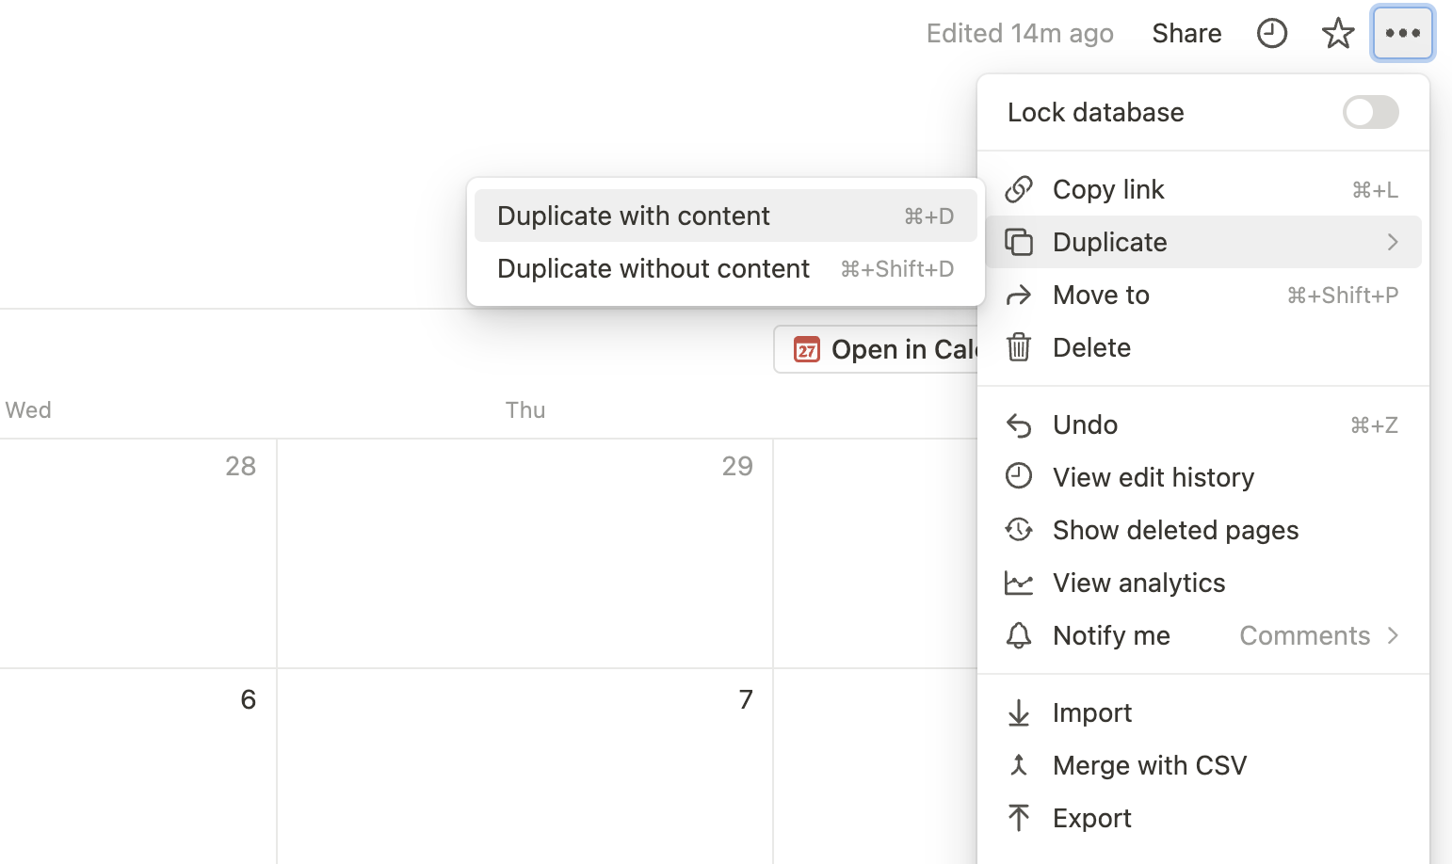The image size is (1452, 864).
Task: Choose Merge with CSV option
Action: [x=1149, y=765]
